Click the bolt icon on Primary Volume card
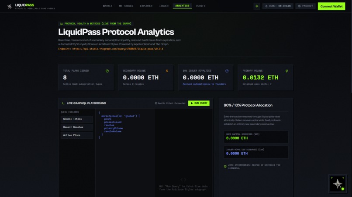Screen dimensions: 352x197 pyautogui.click(x=286, y=71)
